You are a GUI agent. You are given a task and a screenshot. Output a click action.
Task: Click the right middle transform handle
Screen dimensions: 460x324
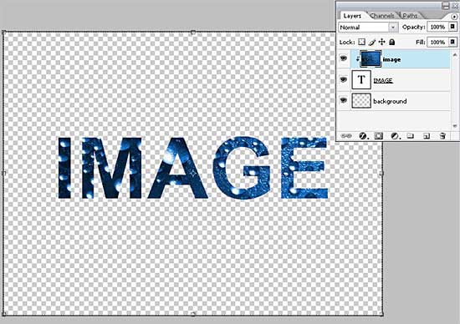[381, 174]
